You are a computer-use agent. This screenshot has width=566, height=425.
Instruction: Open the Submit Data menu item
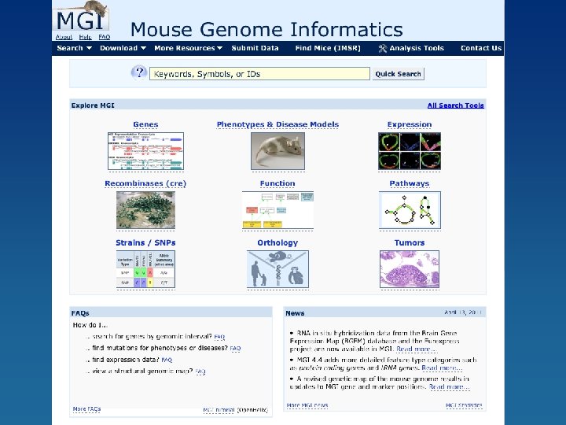point(255,48)
